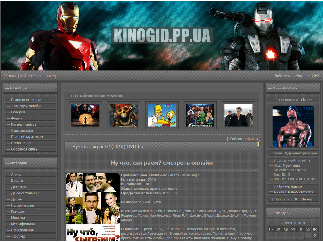Select the Аниме category
323x242 pixels.
pyautogui.click(x=31, y=175)
